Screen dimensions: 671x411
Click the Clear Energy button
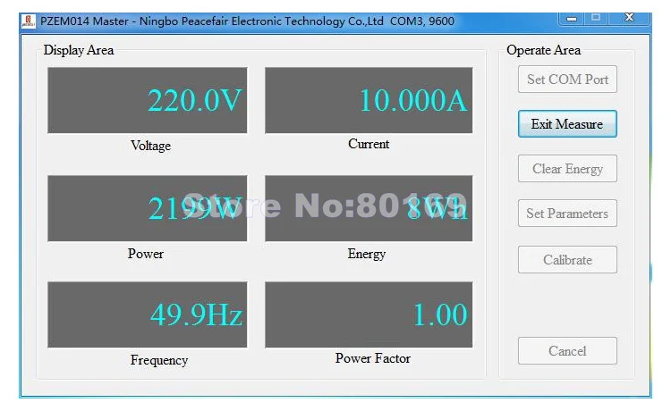coord(567,169)
